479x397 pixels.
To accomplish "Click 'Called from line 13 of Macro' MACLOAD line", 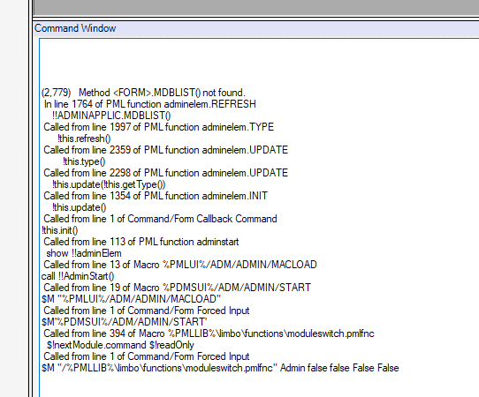I will tap(180, 265).
